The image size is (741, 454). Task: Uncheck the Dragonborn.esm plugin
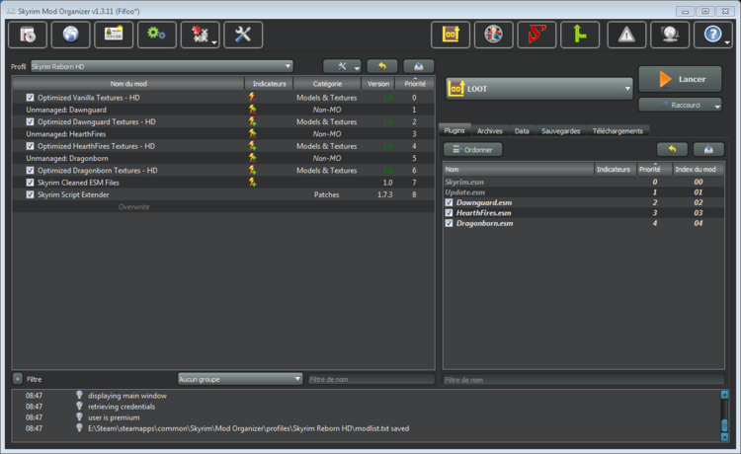point(449,223)
